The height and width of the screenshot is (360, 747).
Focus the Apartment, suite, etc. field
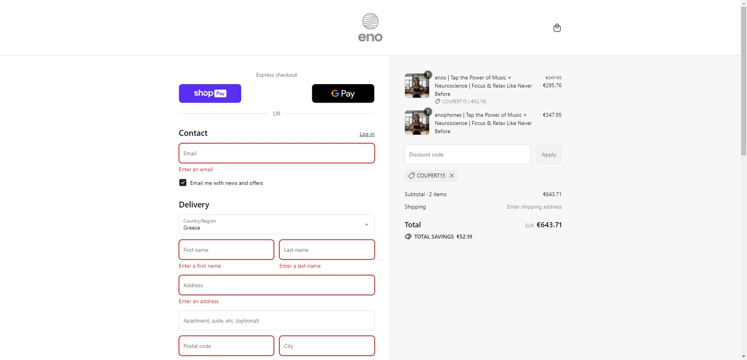pyautogui.click(x=276, y=321)
